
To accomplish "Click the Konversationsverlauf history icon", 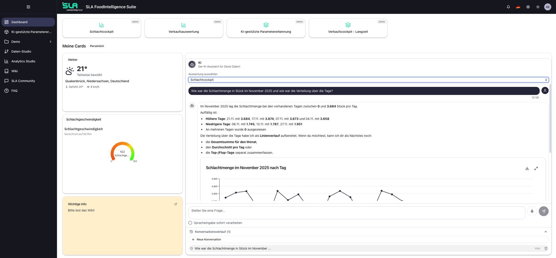I will tap(191, 232).
